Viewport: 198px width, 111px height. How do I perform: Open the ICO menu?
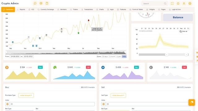coord(31,10)
